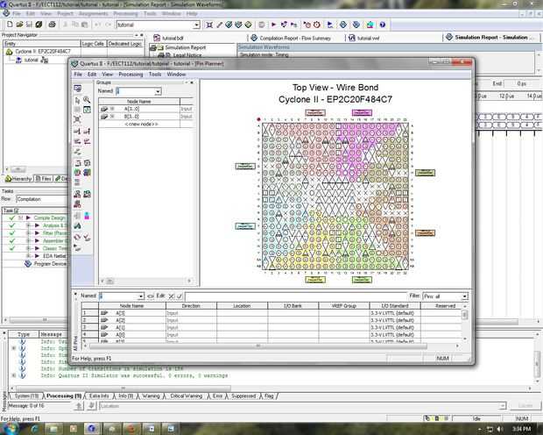This screenshot has height=435, width=543.
Task: Click the Internet Explorer icon in taskbar
Action: (35, 428)
